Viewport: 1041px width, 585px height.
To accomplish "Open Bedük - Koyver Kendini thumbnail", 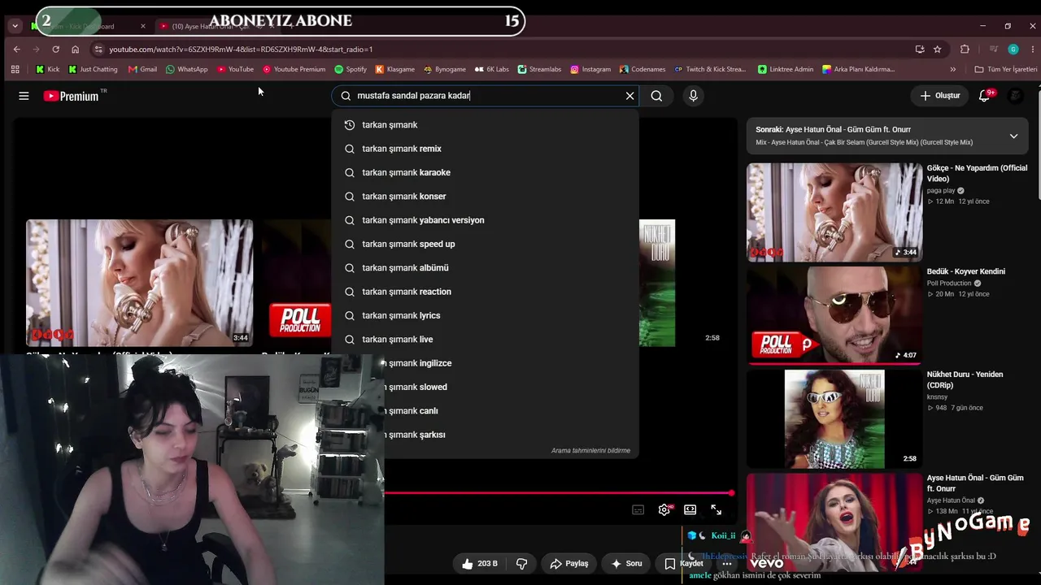I will [x=834, y=315].
